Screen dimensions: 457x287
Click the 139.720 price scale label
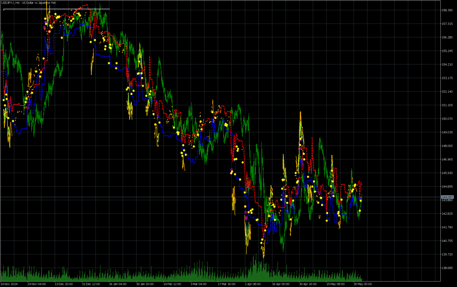tap(447, 254)
